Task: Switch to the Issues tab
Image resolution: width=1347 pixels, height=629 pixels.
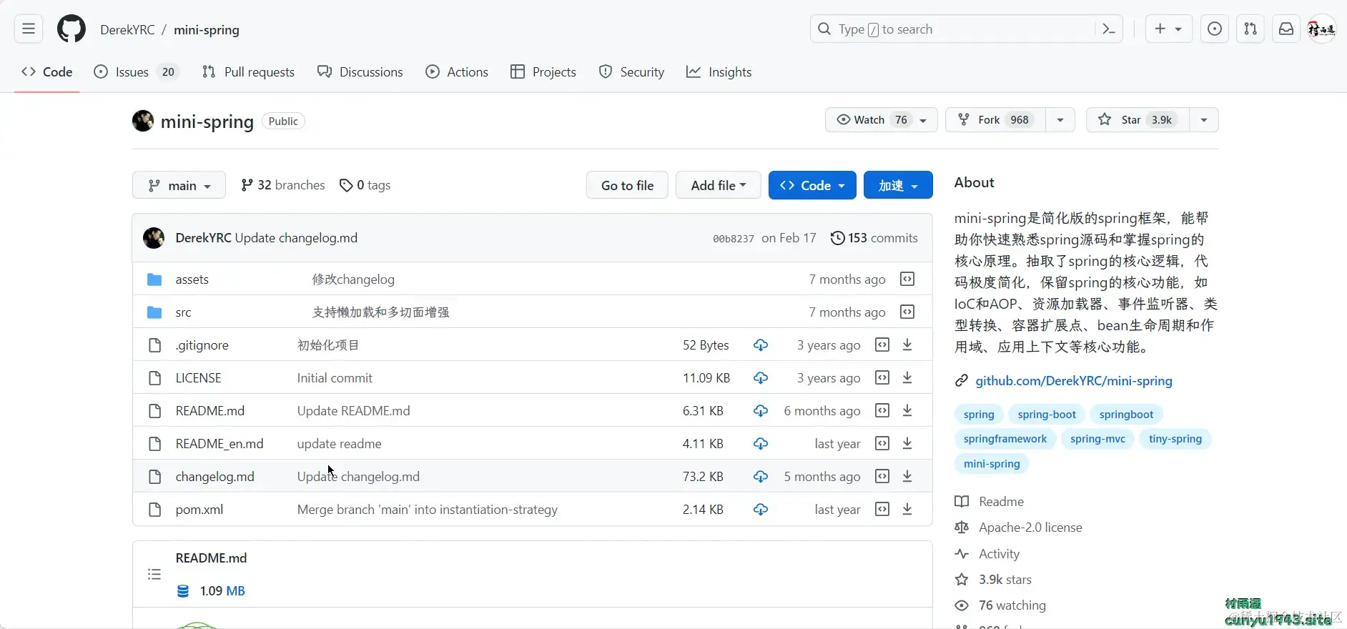Action: (137, 72)
